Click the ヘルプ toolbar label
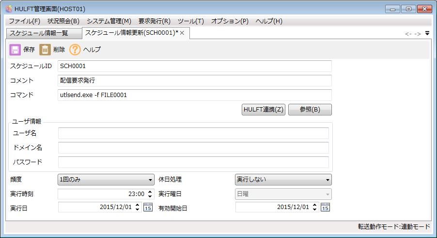Image resolution: width=437 pixels, height=238 pixels. pyautogui.click(x=92, y=50)
